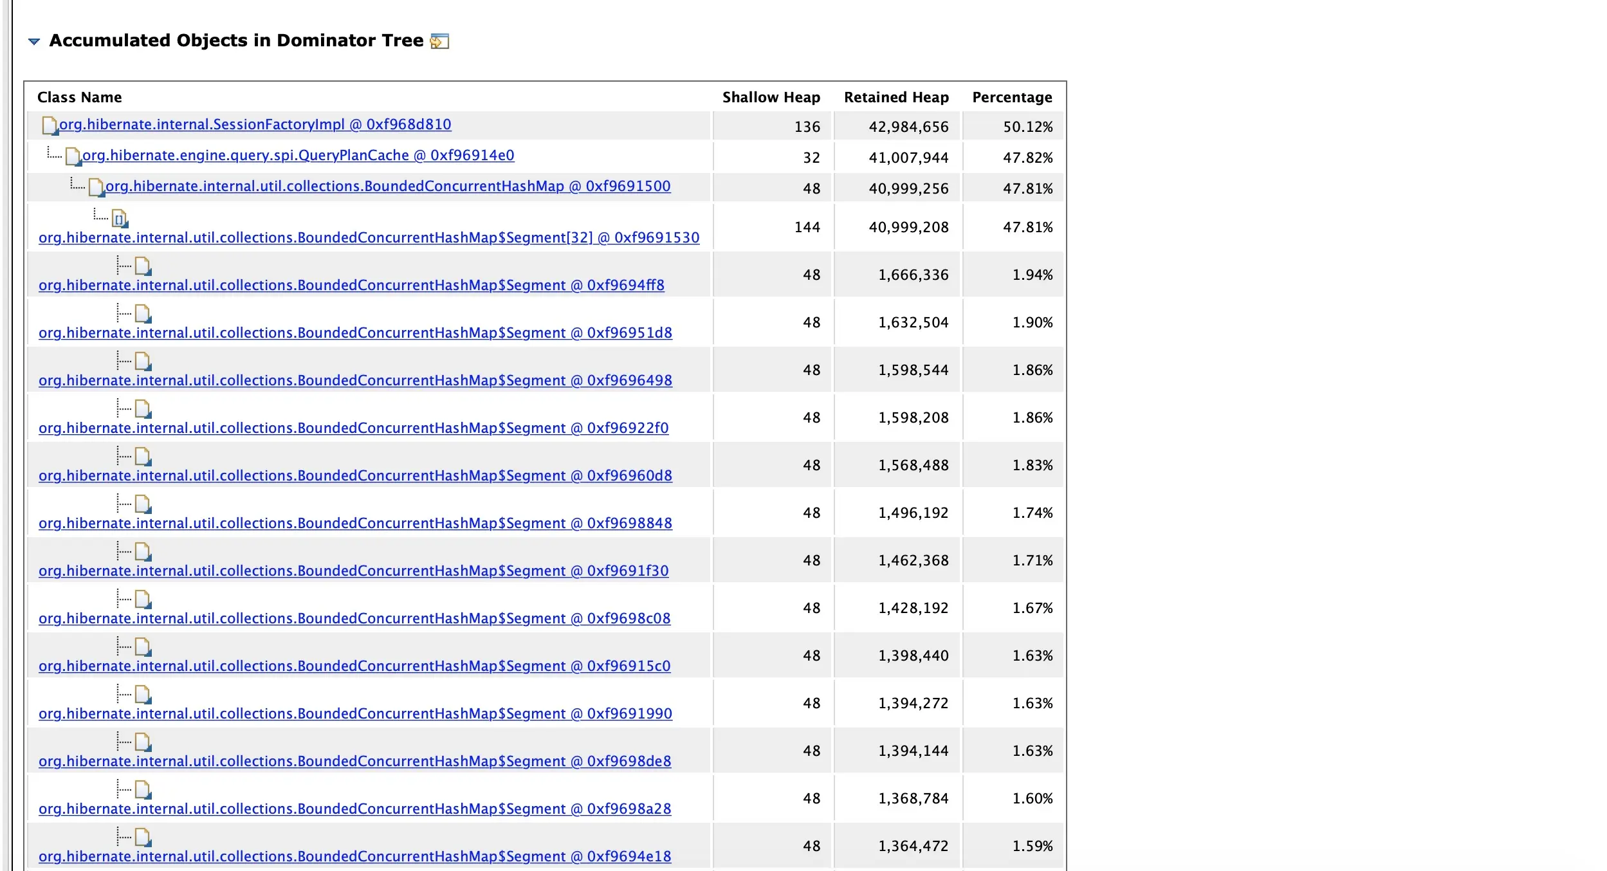Click the object icon above Segment 0xf9694ff8

click(143, 266)
